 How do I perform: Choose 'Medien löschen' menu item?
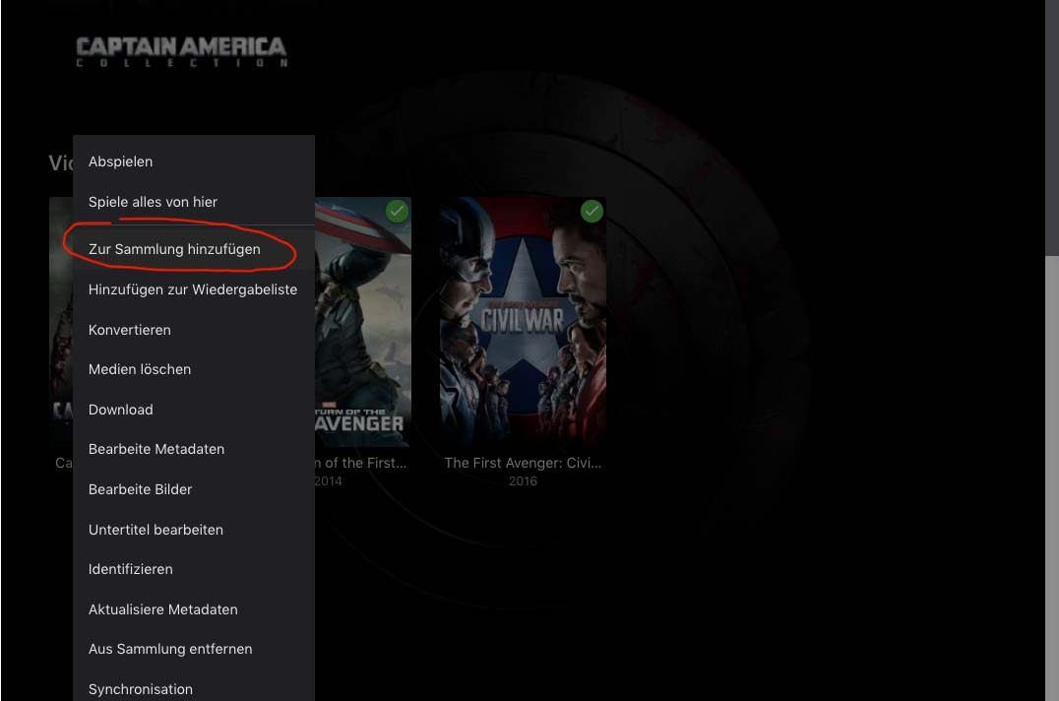point(194,369)
